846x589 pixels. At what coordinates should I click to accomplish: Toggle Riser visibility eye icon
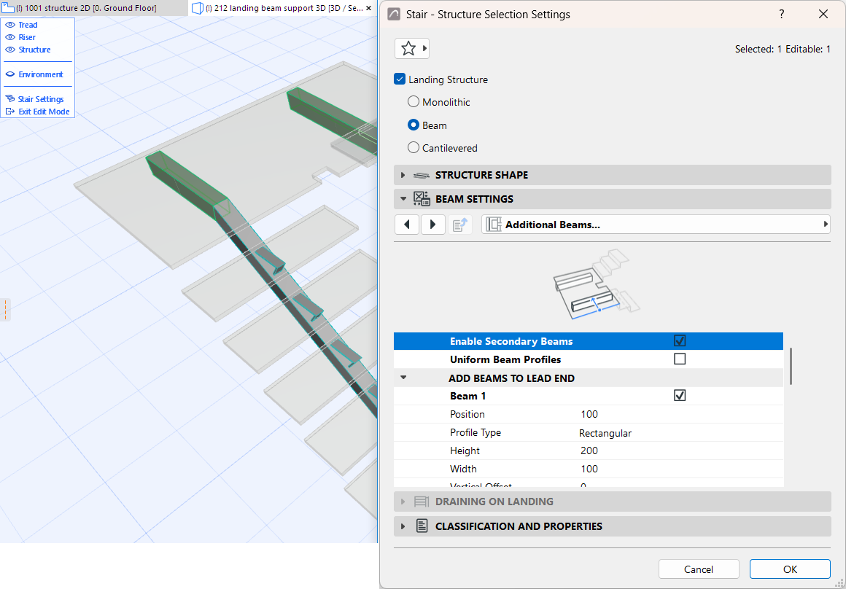click(9, 37)
